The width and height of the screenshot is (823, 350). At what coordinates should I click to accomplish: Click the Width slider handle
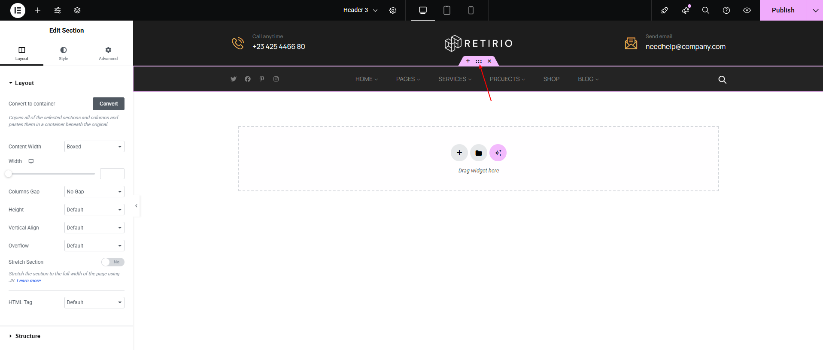[9, 174]
